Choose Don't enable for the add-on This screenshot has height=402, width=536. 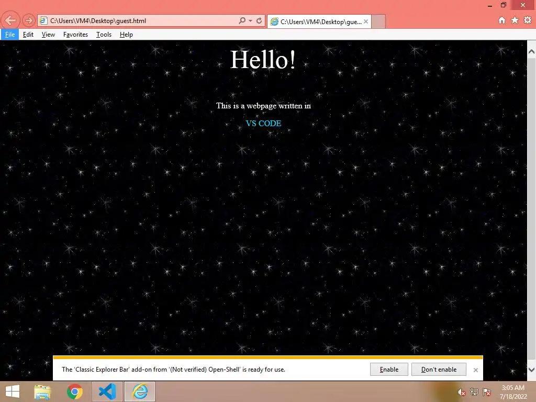(x=439, y=369)
